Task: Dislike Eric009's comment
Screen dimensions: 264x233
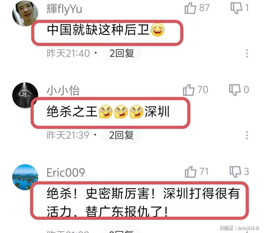Action: click(235, 172)
